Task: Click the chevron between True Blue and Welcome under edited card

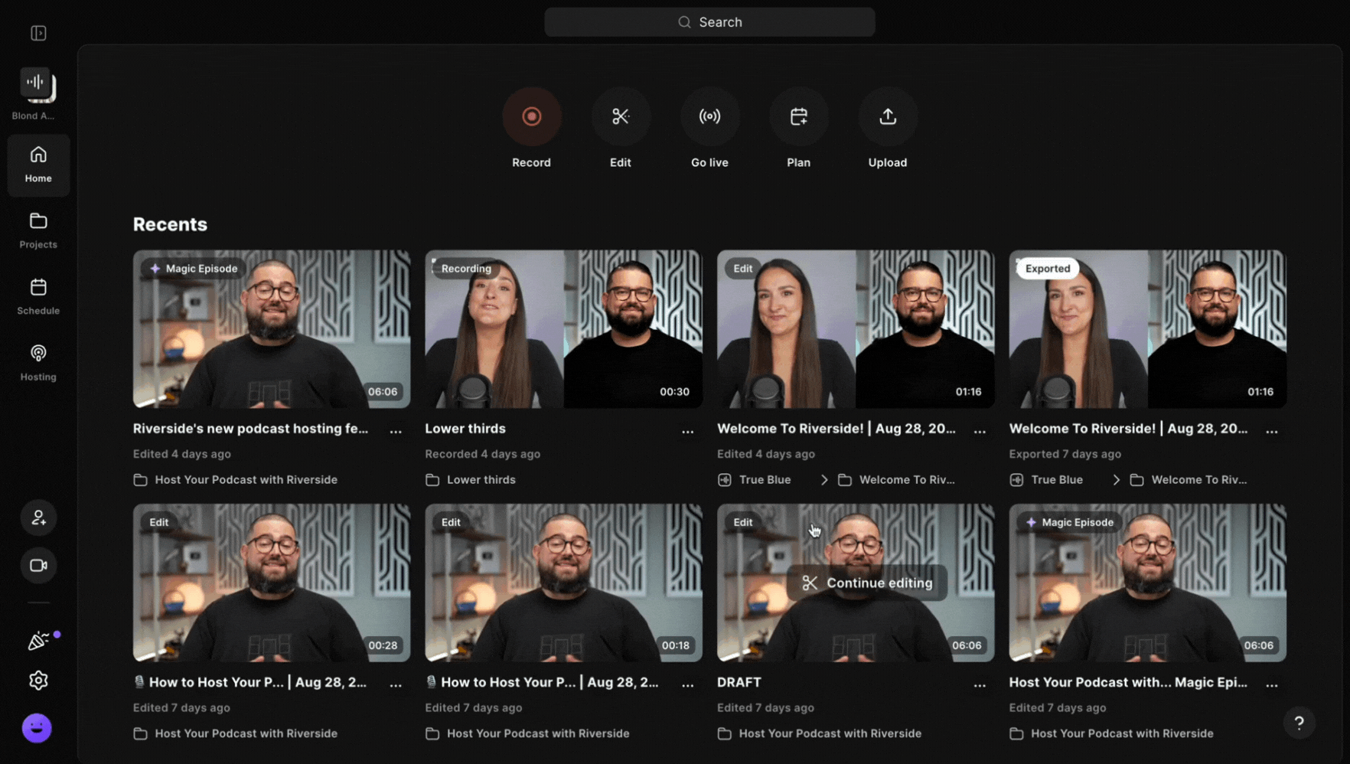Action: (824, 480)
